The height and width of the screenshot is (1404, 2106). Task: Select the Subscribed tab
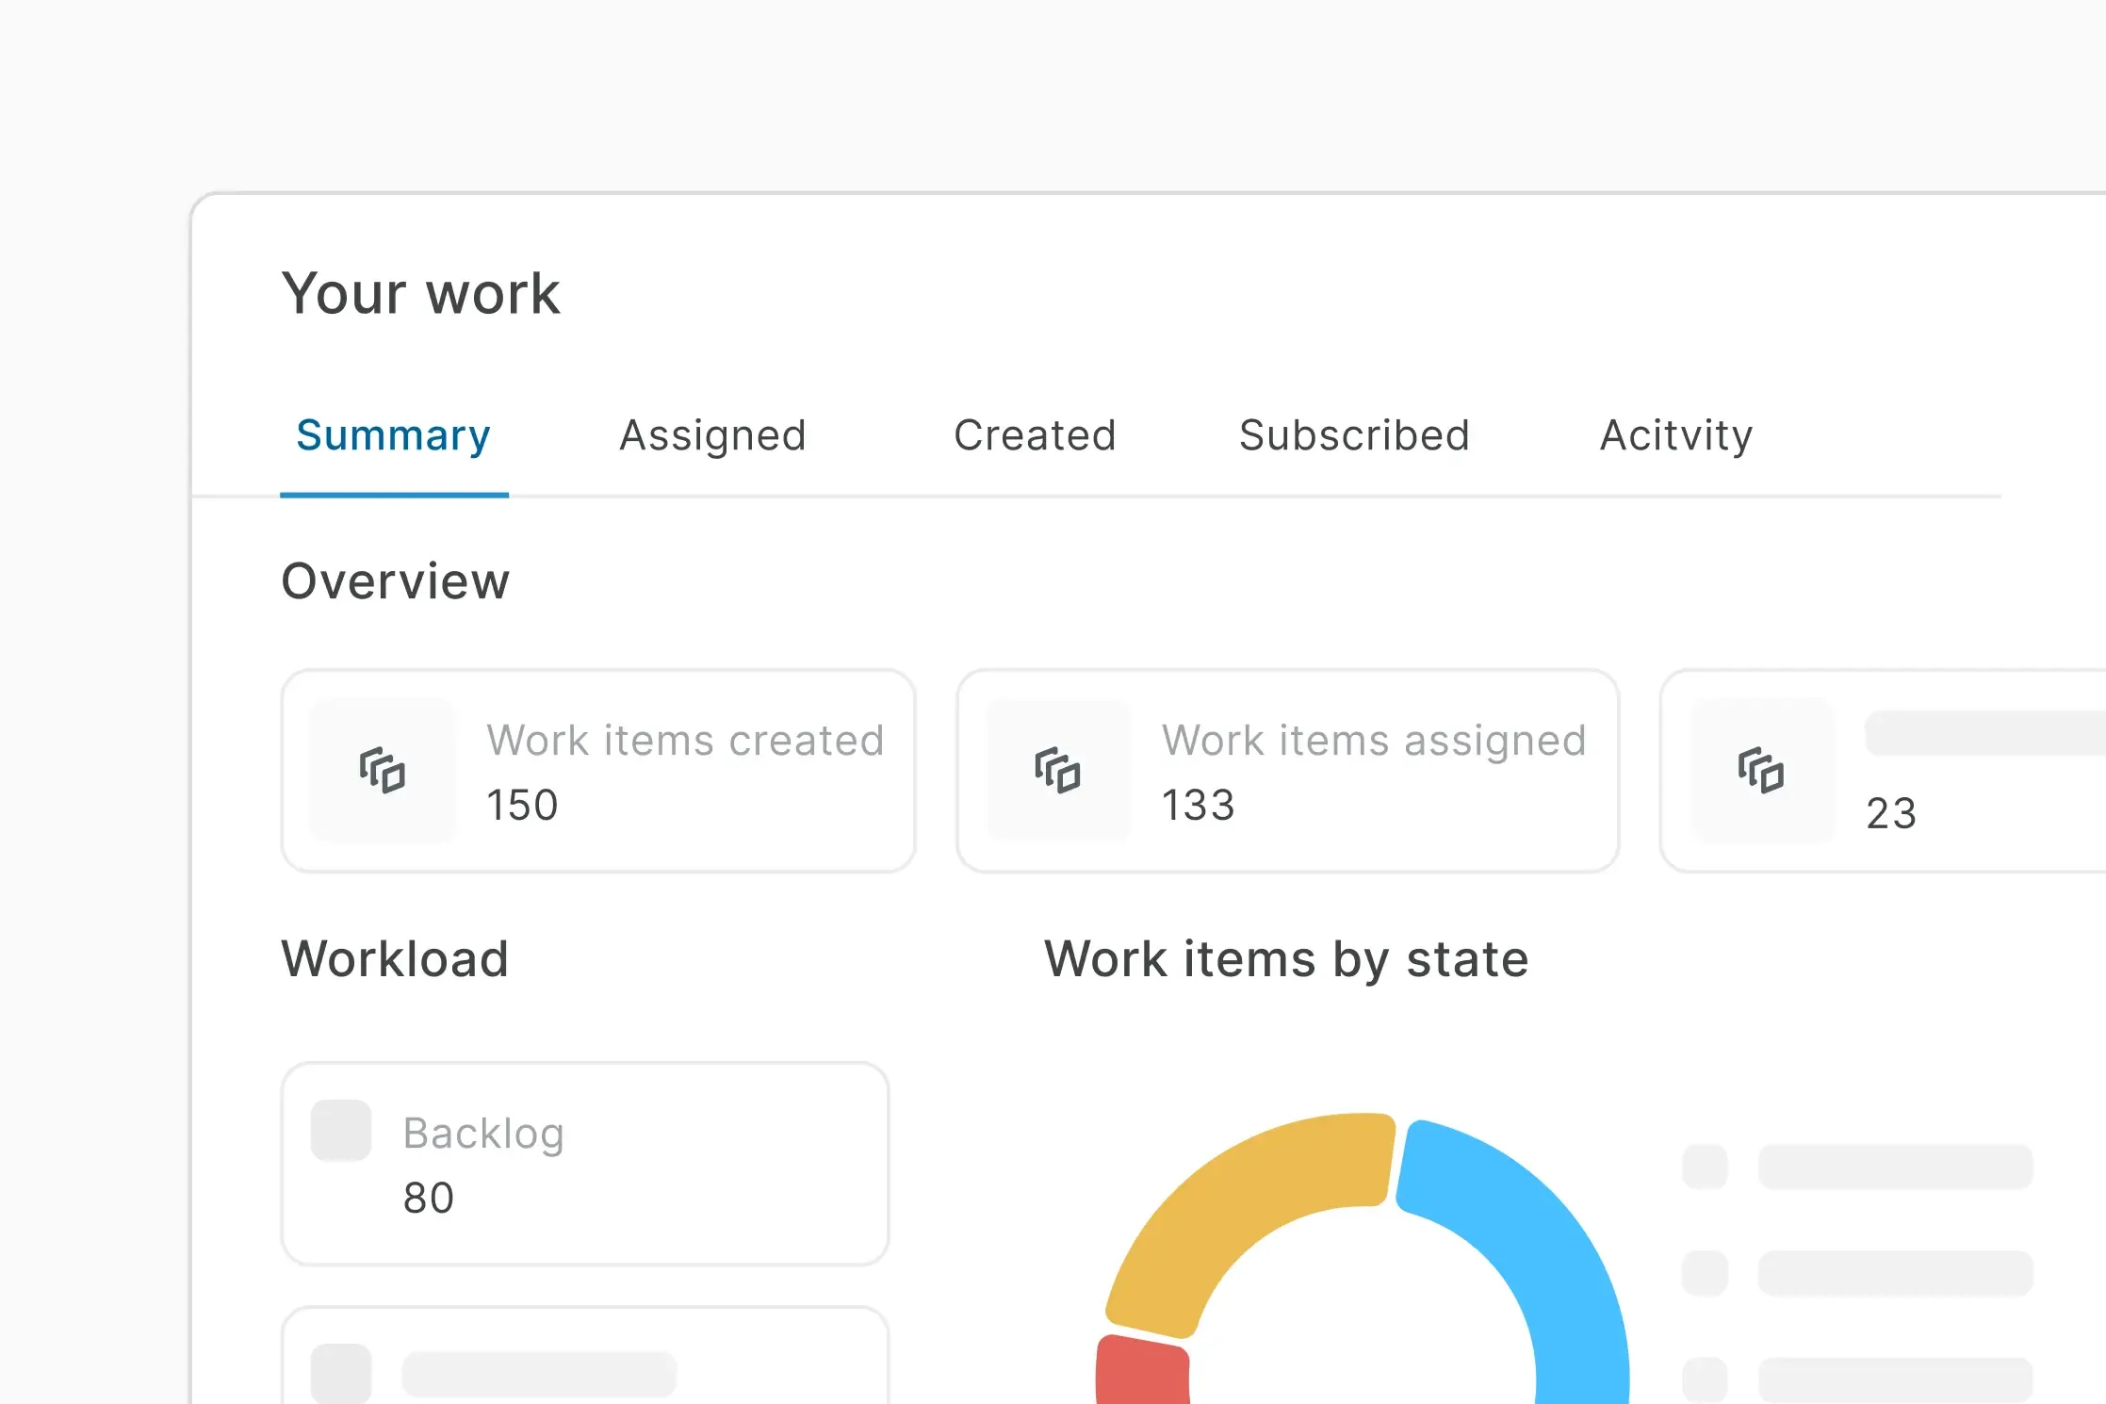(x=1354, y=435)
